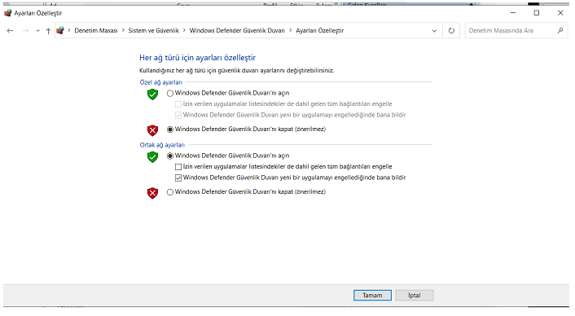This screenshot has width=575, height=316.
Task: Click red shield icon under Özel ağ
Action: click(152, 130)
